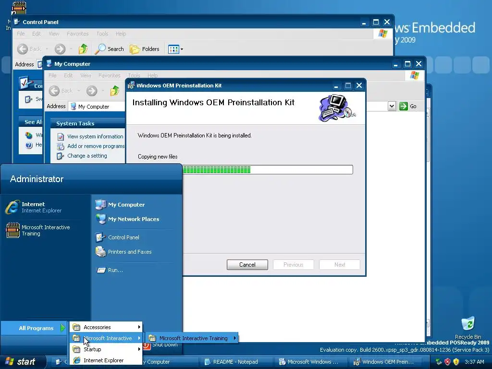Click Search in Control Panel toolbar

109,49
